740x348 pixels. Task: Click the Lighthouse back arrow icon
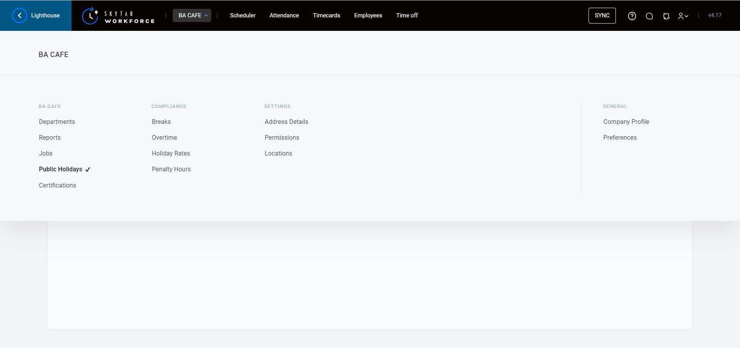pyautogui.click(x=20, y=15)
